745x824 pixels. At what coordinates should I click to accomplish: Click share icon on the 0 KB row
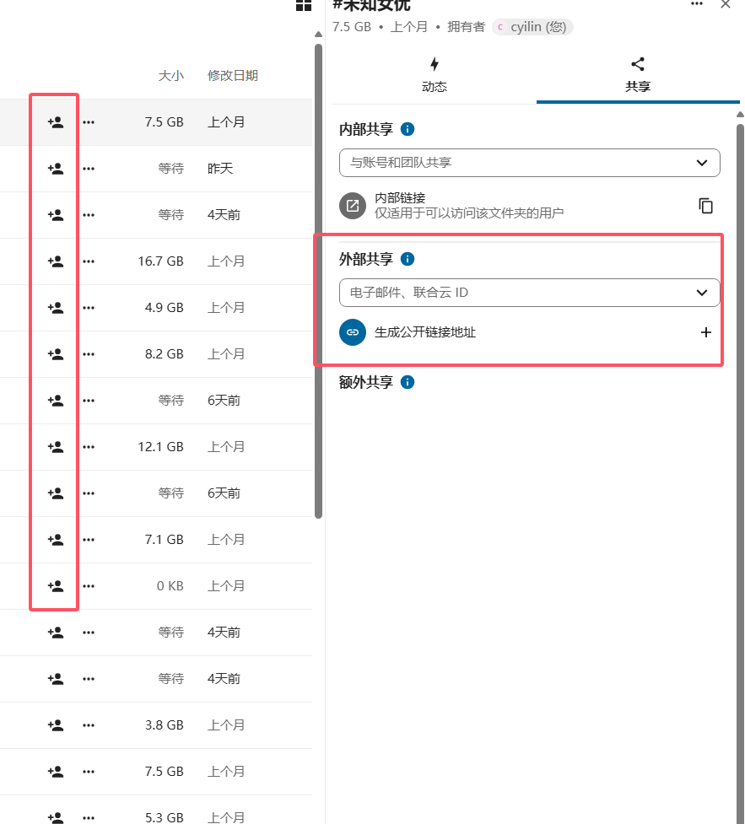(56, 586)
